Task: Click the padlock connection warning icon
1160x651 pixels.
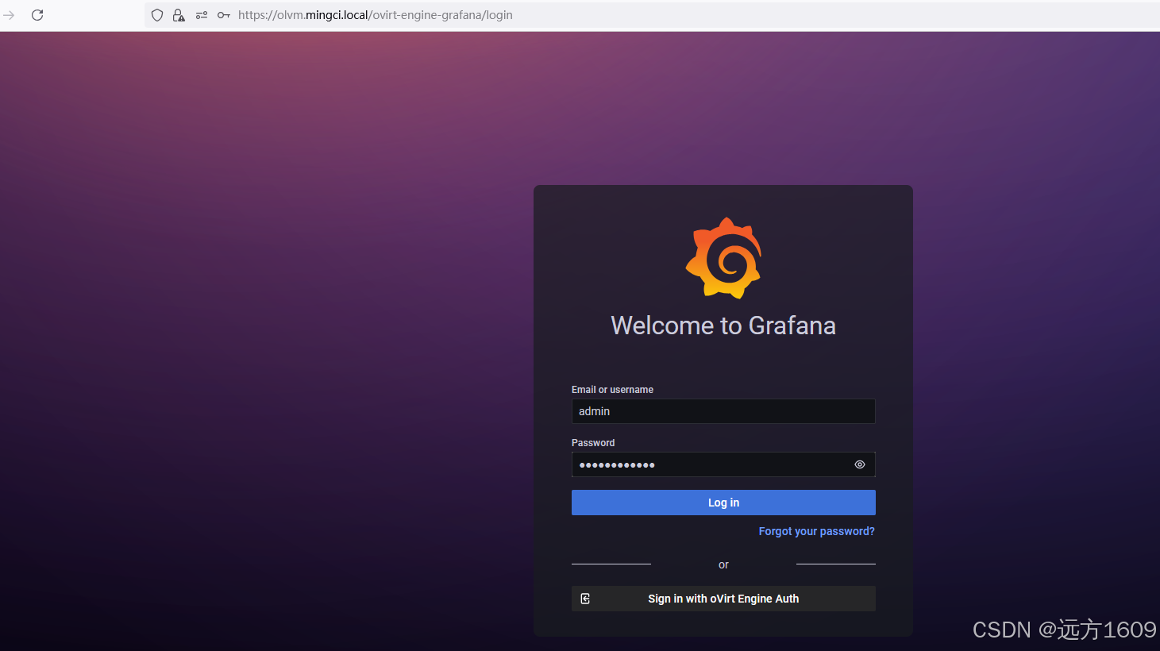Action: click(179, 15)
